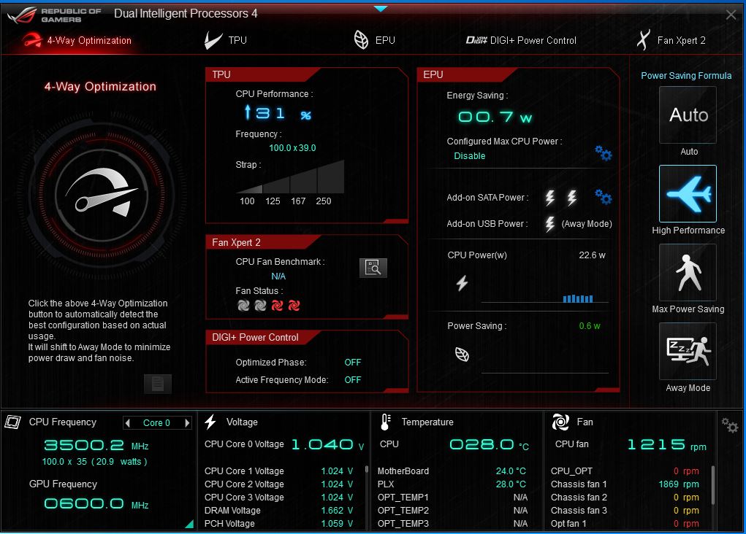This screenshot has height=534, width=746.
Task: Open Add-on SATA Power settings gear
Action: click(x=604, y=197)
